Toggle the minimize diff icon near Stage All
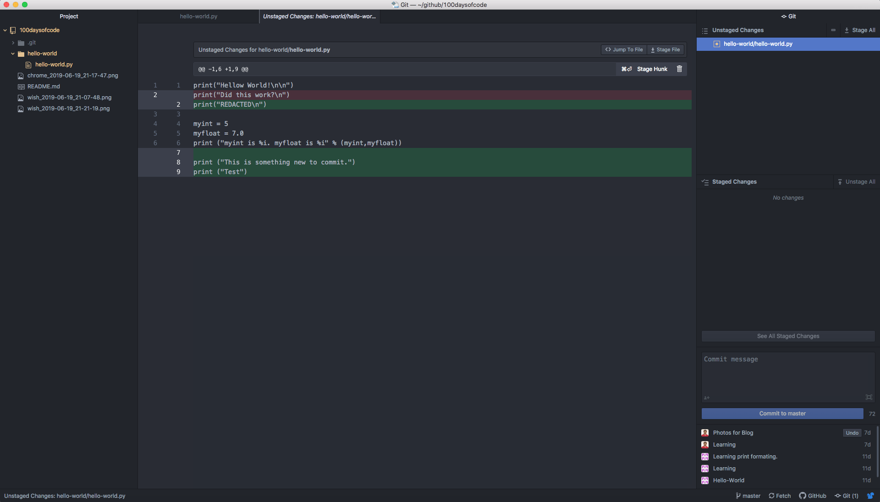880x502 pixels. pos(833,30)
